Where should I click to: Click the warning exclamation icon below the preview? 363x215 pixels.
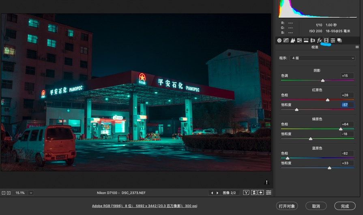coord(266,182)
